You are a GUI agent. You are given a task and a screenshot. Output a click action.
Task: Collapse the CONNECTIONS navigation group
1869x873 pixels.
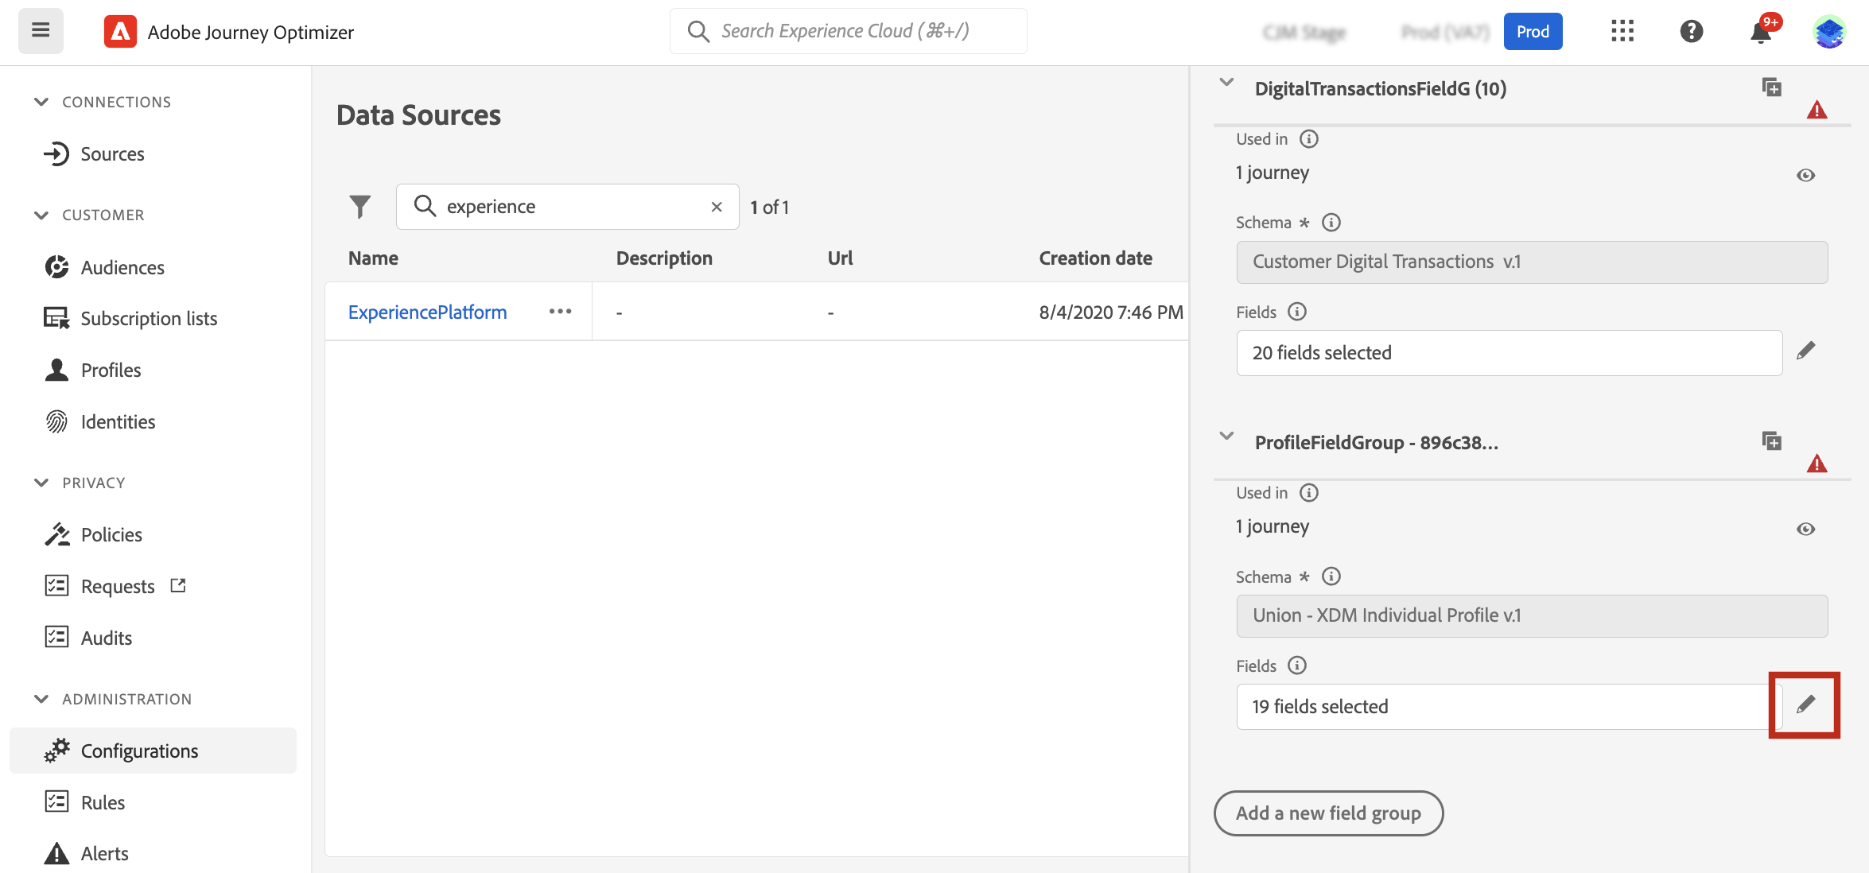41,102
